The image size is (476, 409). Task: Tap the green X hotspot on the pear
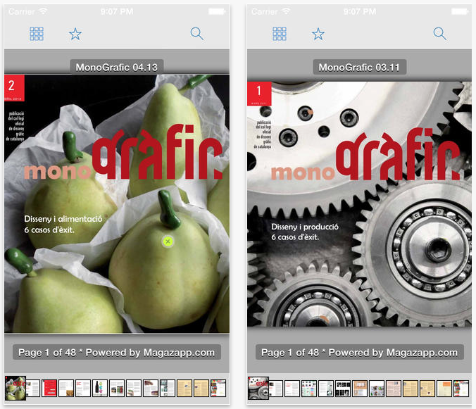pos(168,241)
